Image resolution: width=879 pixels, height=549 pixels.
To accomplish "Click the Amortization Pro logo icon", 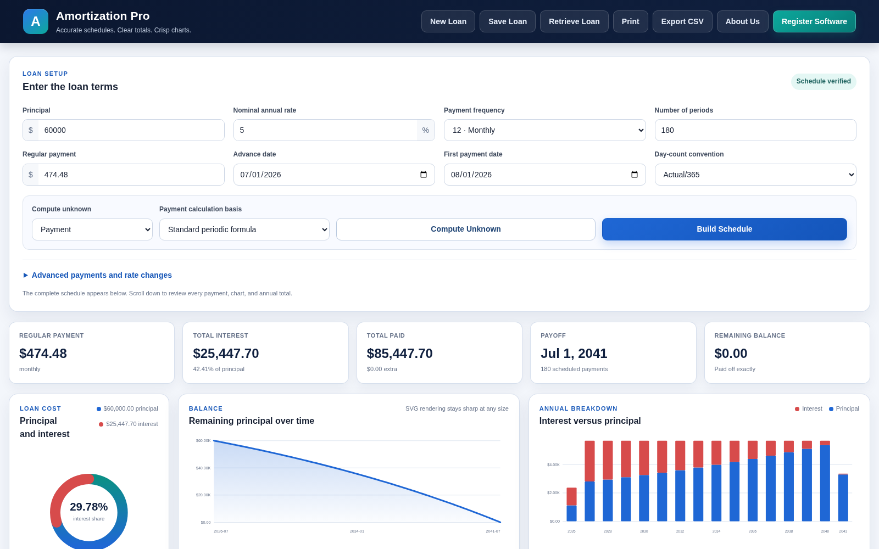I will [x=36, y=21].
